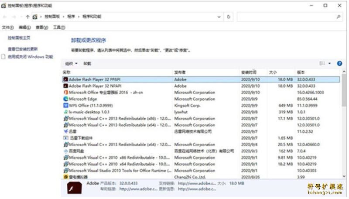This screenshot has height=199, width=349.
Task: Open the help question mark icon
Action: [339, 64]
